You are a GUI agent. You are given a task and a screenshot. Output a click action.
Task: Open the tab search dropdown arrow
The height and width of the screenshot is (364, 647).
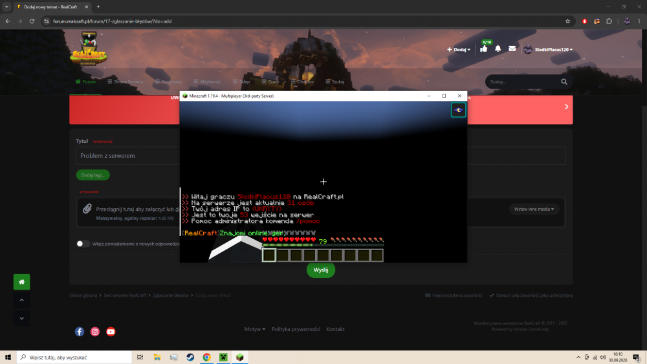tap(6, 6)
